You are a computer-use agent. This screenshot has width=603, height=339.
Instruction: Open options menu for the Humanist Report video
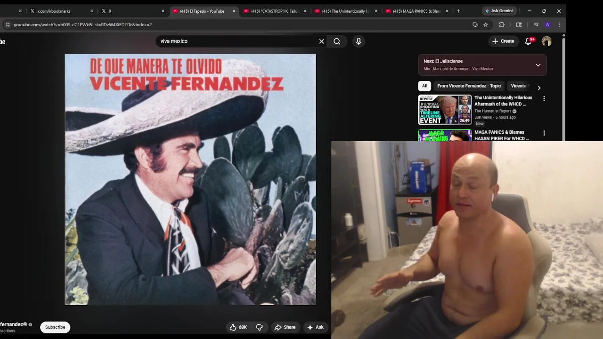pos(544,99)
